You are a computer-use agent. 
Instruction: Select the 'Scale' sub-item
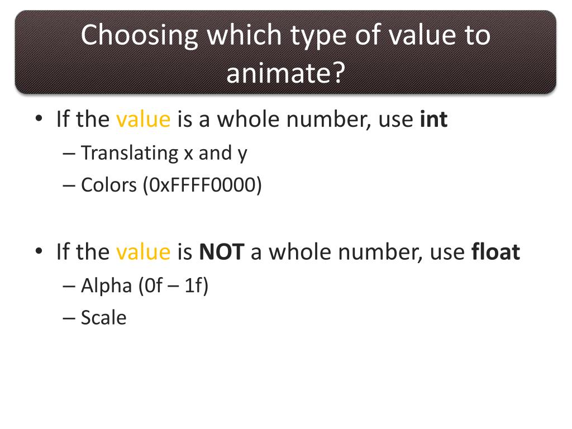tap(103, 317)
